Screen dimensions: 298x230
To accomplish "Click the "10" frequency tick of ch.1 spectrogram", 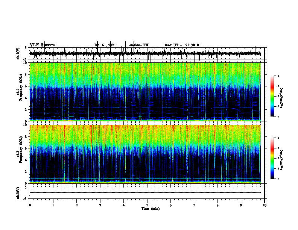I will pos(25,63).
